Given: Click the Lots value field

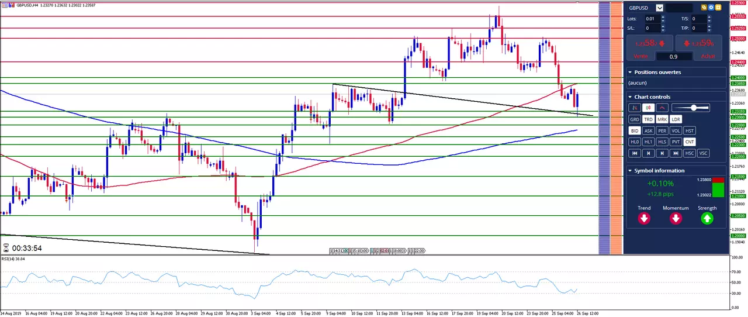Looking at the screenshot, I should (x=653, y=19).
